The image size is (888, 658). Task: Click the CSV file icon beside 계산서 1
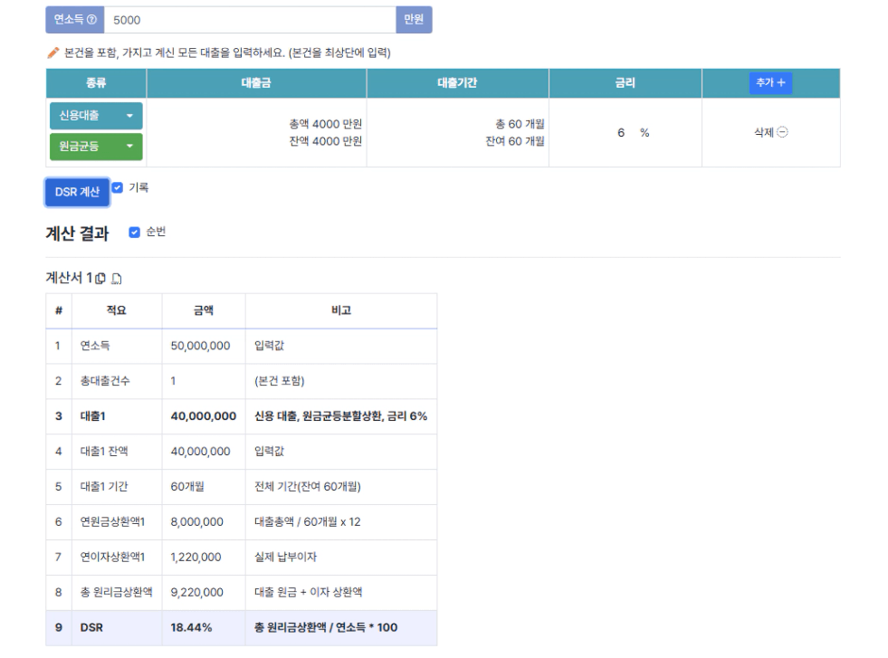coord(116,276)
